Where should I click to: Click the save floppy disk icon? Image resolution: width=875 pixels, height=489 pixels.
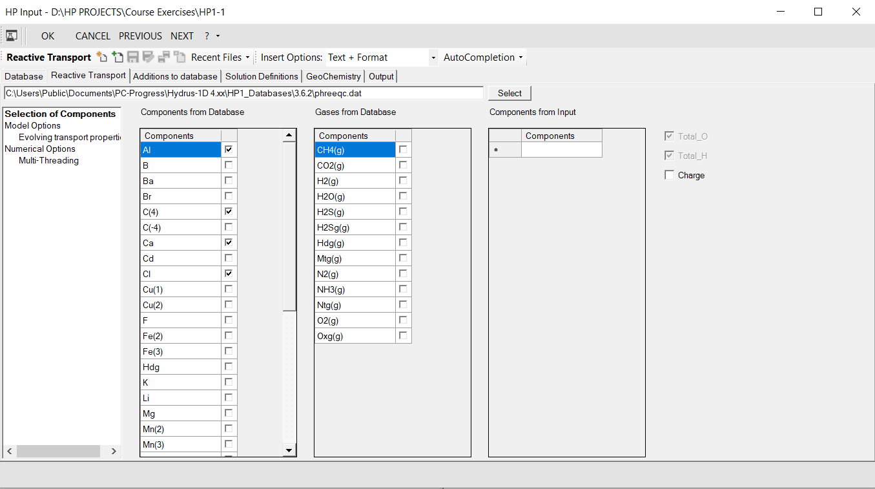point(133,57)
